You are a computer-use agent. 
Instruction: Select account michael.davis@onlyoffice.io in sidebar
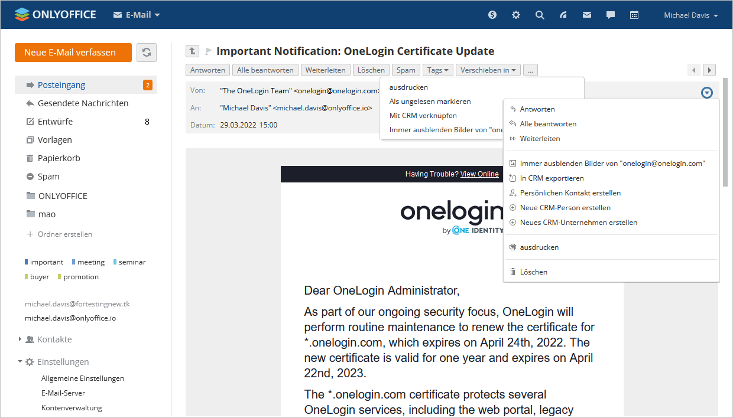[70, 318]
